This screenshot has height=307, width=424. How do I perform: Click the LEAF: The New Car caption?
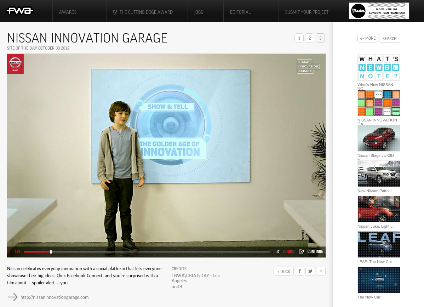pyautogui.click(x=375, y=262)
